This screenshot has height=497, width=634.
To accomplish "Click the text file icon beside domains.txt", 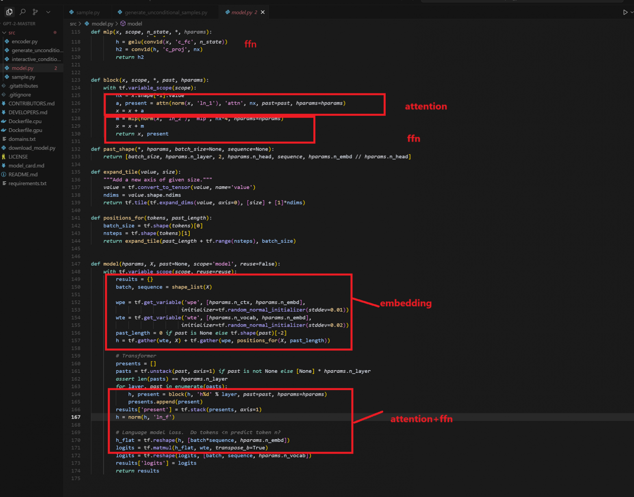I will pos(4,139).
